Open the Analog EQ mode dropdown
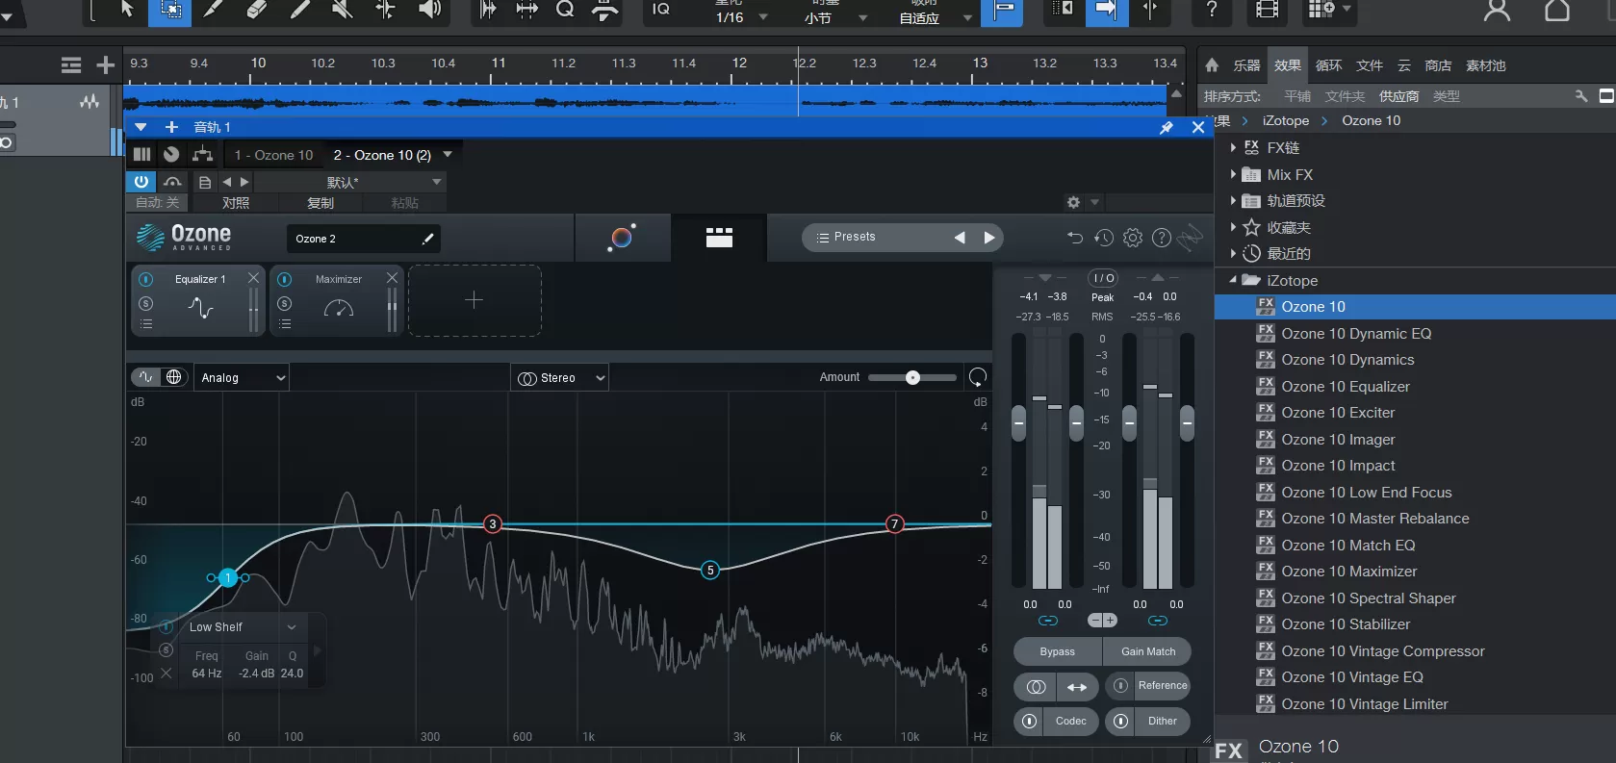Image resolution: width=1616 pixels, height=763 pixels. [x=242, y=378]
